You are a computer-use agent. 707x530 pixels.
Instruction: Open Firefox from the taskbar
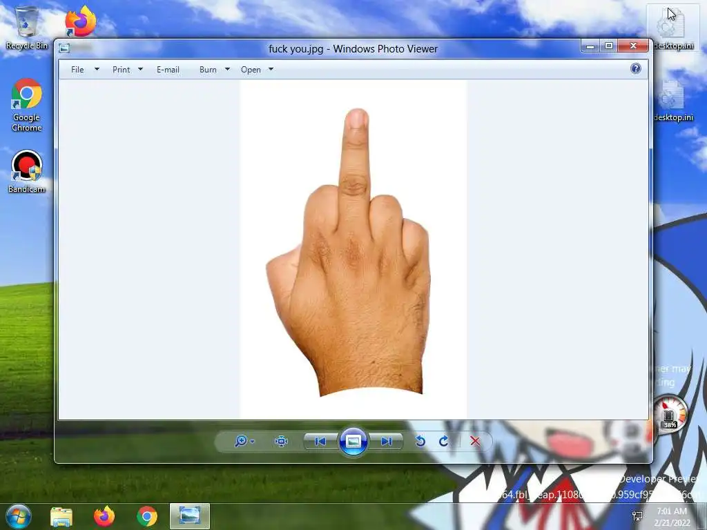104,516
